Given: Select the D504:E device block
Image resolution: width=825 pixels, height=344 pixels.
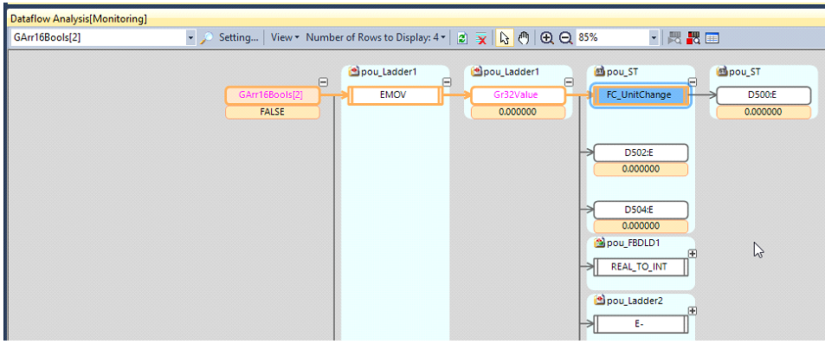Looking at the screenshot, I should 641,210.
